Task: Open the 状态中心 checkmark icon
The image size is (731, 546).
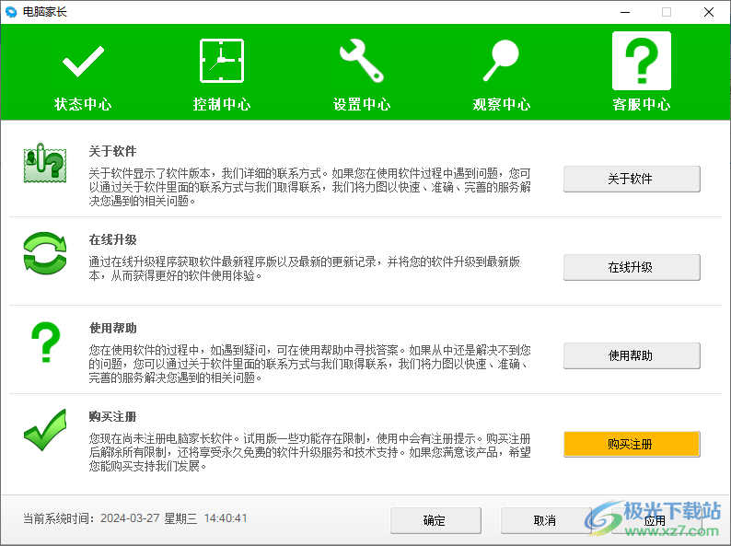Action: coord(83,62)
